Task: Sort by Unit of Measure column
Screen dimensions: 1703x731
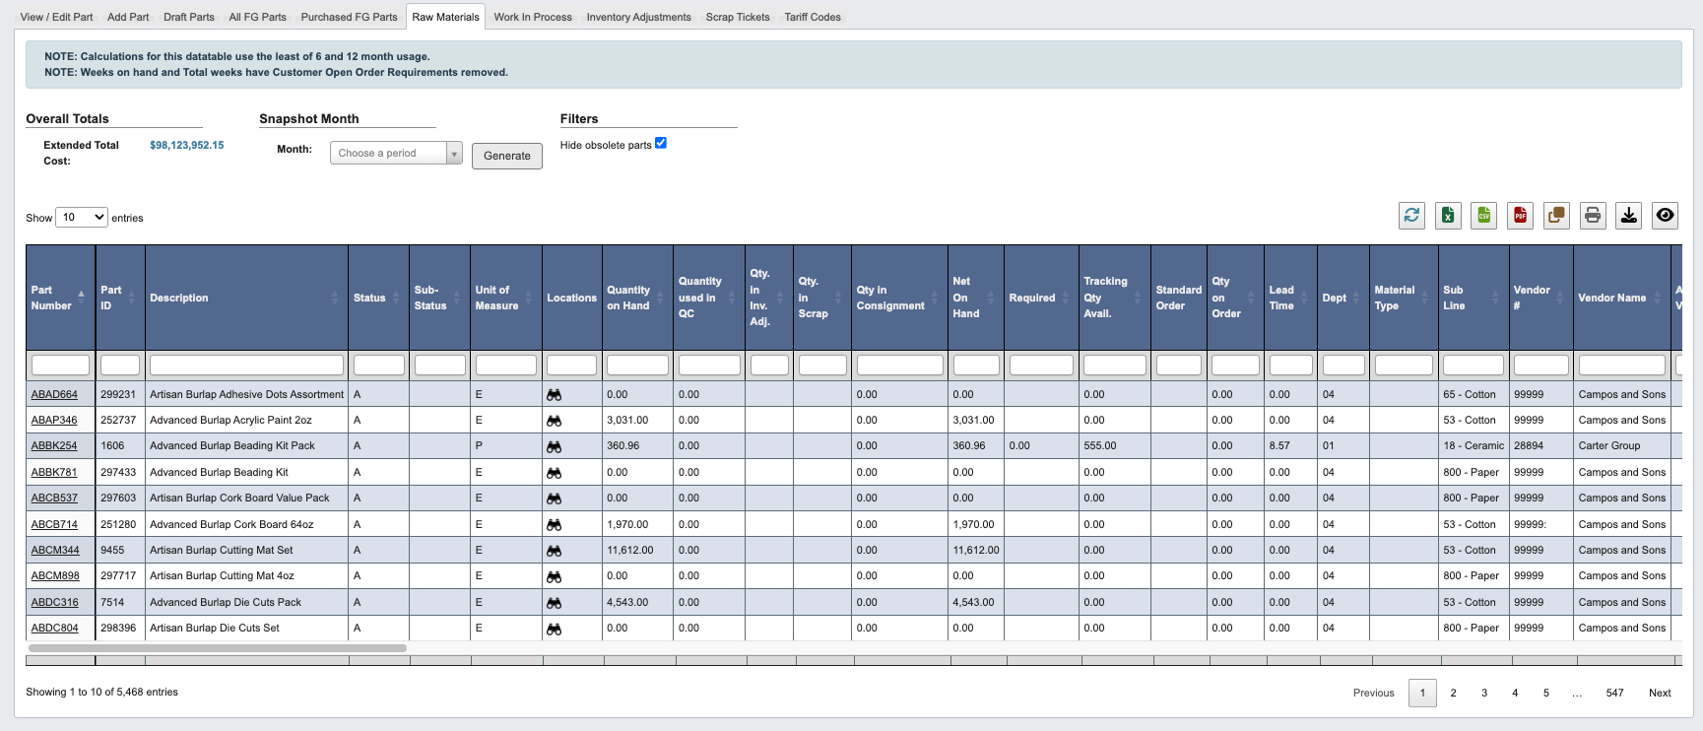Action: coord(505,298)
